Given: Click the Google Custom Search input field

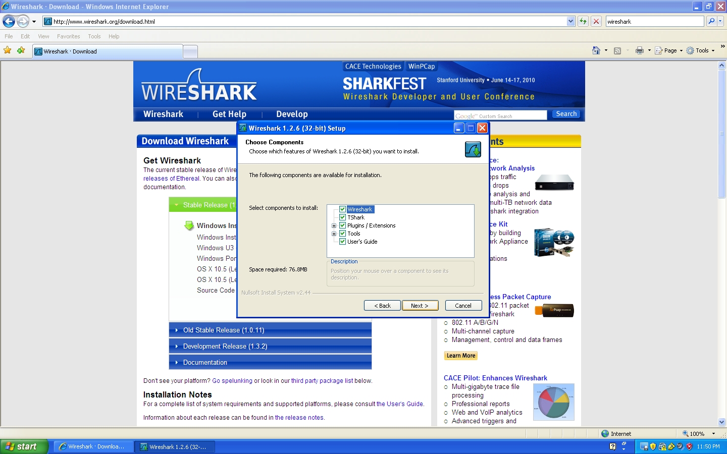Looking at the screenshot, I should click(x=500, y=116).
